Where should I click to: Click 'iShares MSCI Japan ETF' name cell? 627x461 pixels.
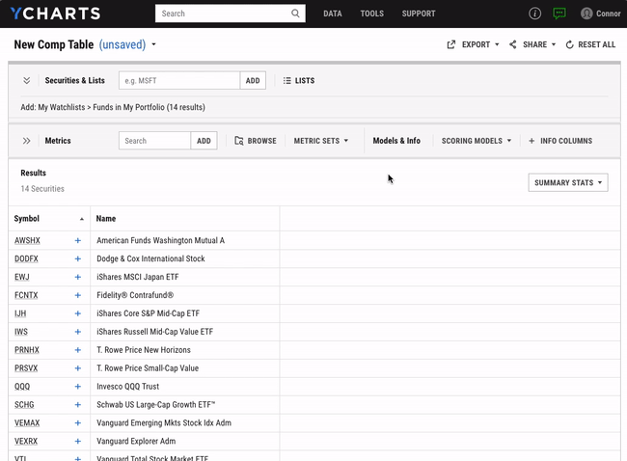[x=138, y=277]
